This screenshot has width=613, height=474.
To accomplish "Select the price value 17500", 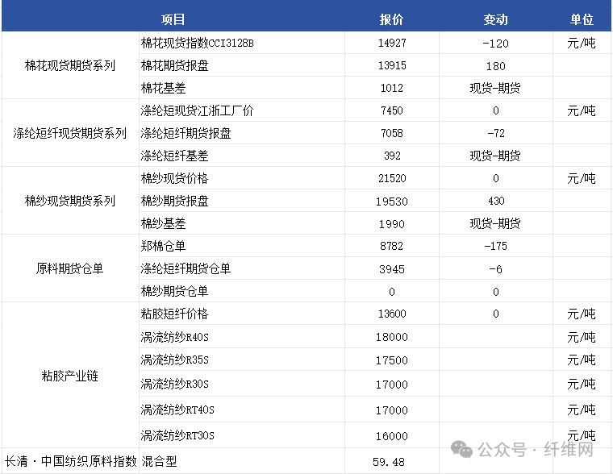I will 392,360.
